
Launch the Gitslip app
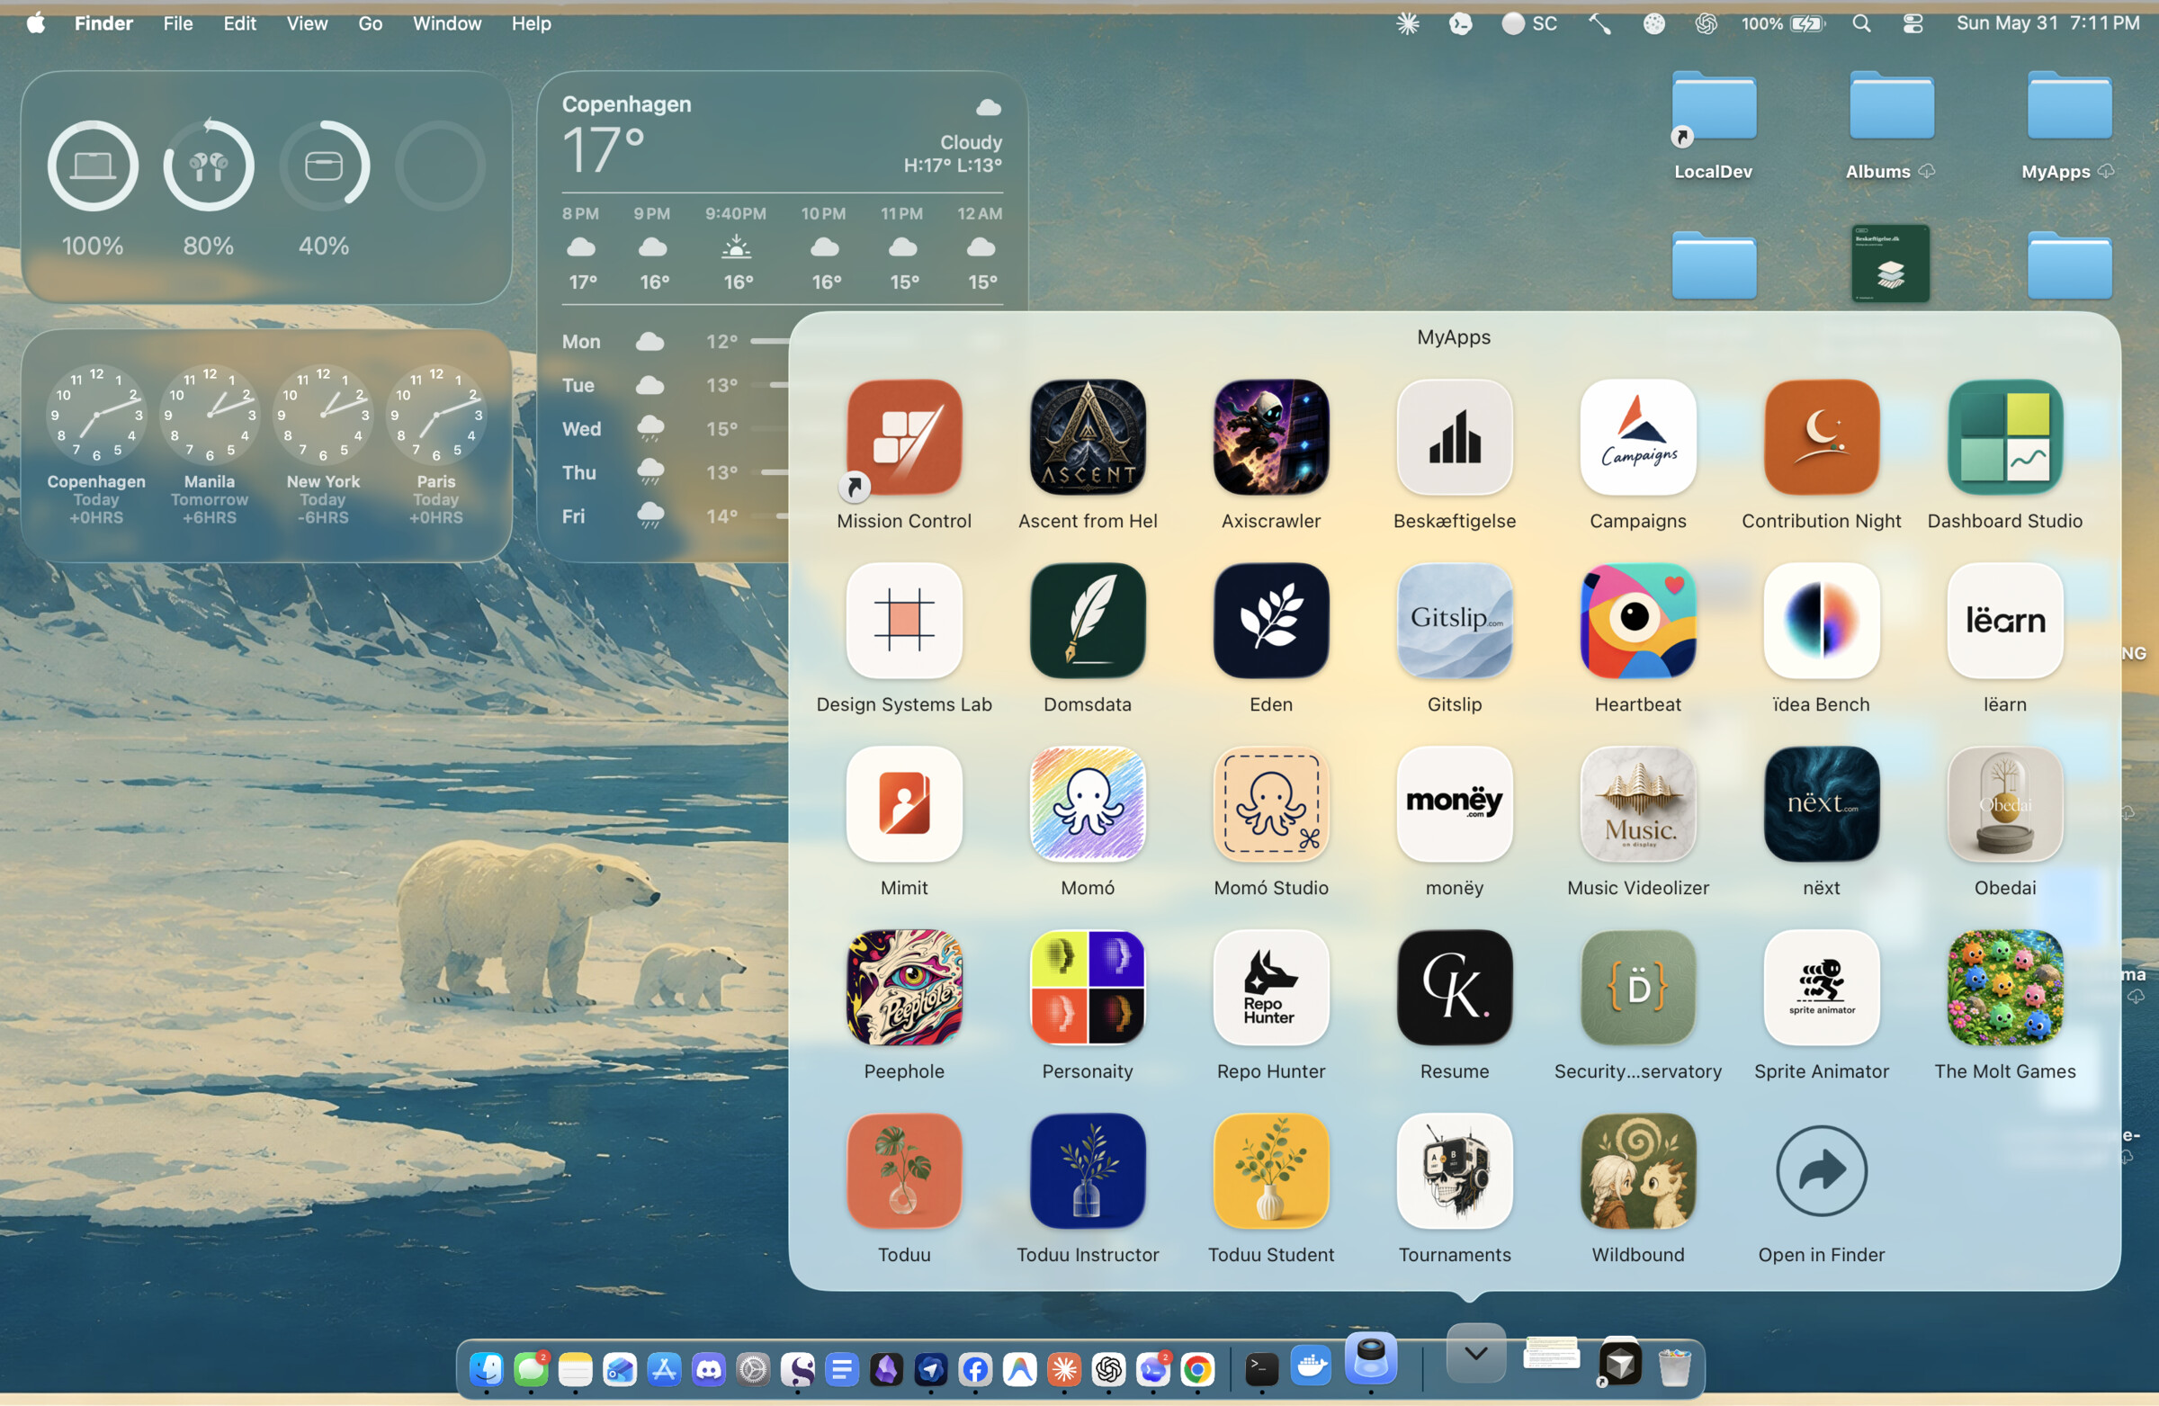[x=1454, y=621]
